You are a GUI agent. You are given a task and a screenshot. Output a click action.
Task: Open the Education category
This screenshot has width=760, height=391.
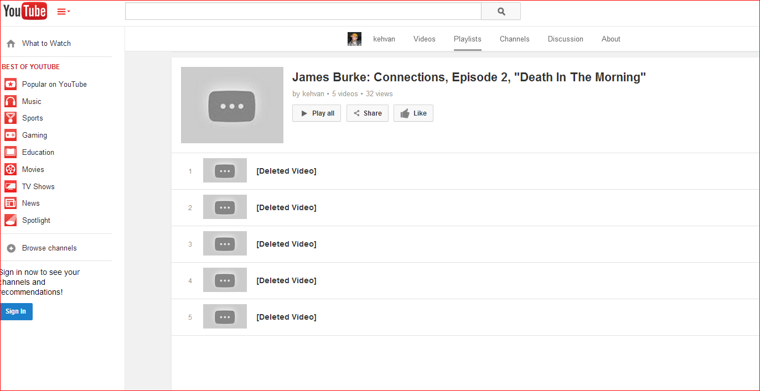[38, 152]
